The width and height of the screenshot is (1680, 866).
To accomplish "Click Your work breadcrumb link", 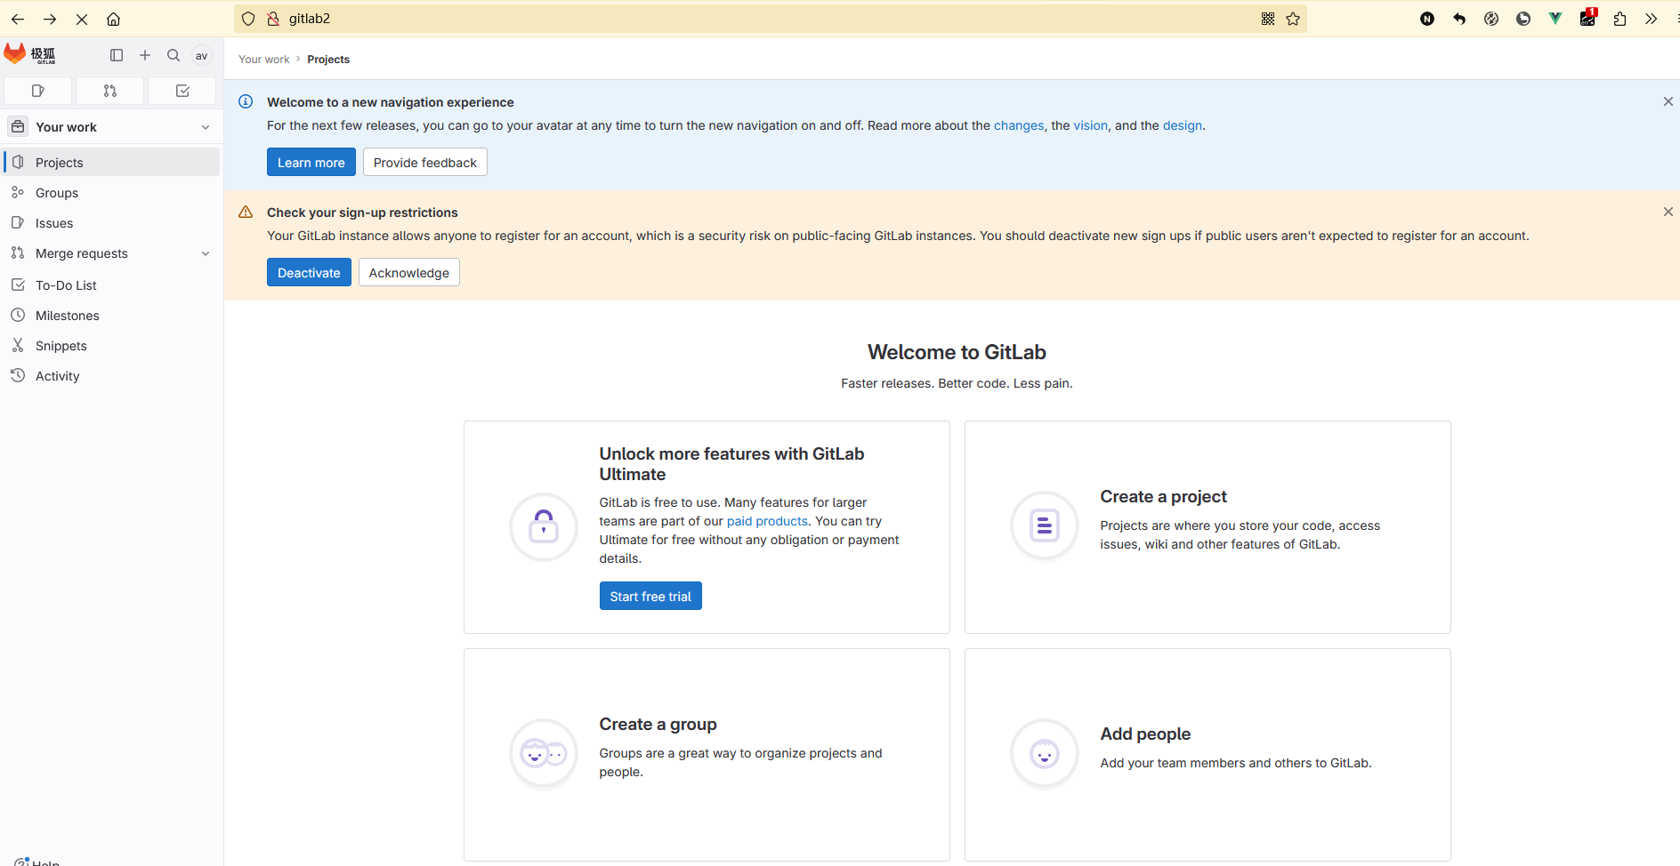I will tap(264, 60).
